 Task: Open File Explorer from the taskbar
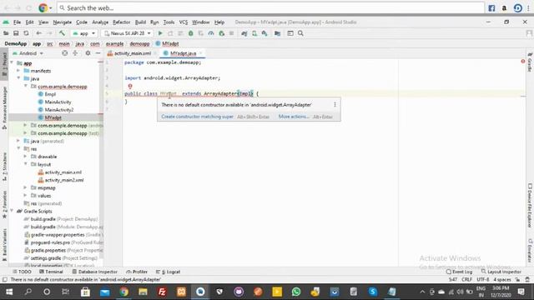143,292
